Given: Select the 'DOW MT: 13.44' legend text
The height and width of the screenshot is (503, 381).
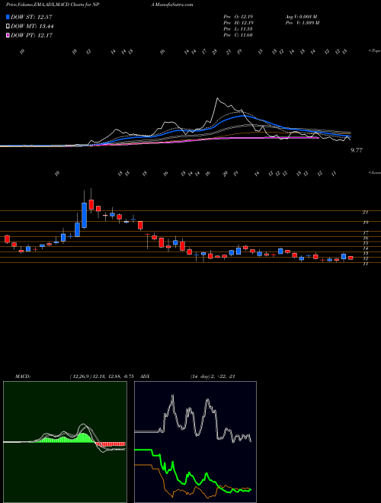Looking at the screenshot, I should [x=32, y=27].
